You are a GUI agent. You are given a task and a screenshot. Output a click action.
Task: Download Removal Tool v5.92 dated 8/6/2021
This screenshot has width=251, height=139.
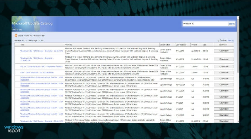point(224,97)
